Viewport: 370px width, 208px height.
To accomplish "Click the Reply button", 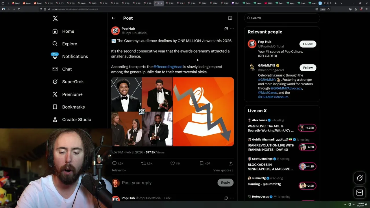I will pyautogui.click(x=225, y=183).
